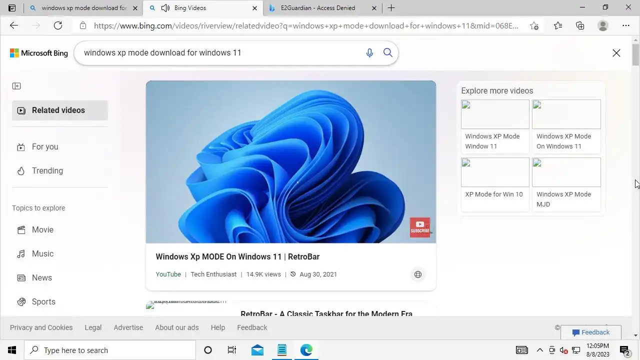Open the tab actions menu icon
The image size is (640, 360).
click(12, 8)
